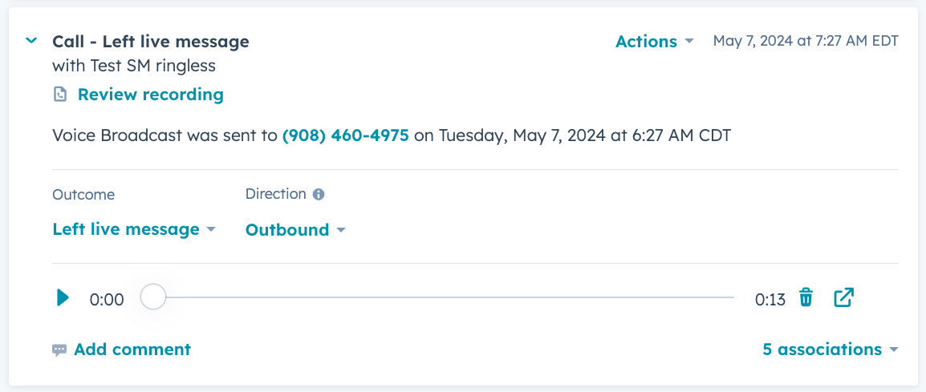Click the Call - Left live message title
The height and width of the screenshot is (392, 926).
(151, 42)
